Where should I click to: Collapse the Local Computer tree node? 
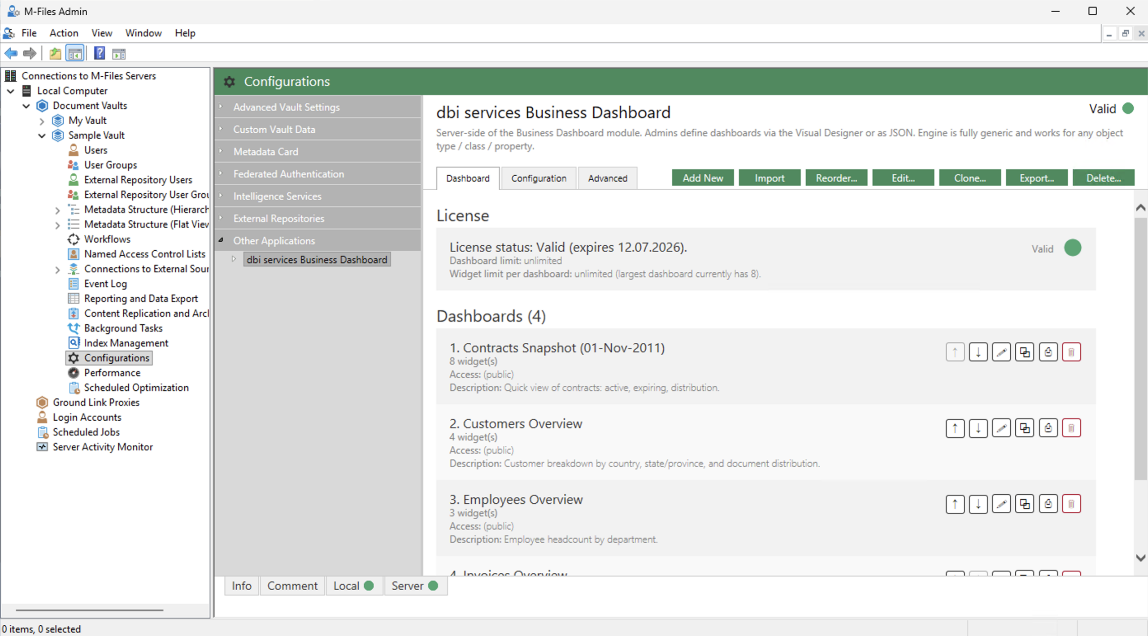tap(11, 91)
